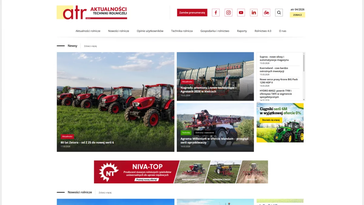Click the red tractor icon in header

(266, 12)
